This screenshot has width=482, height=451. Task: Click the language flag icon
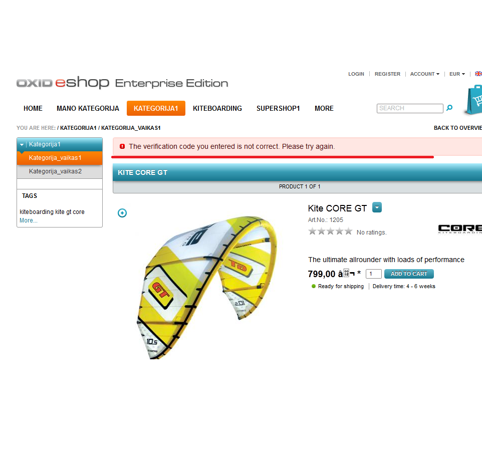click(478, 74)
